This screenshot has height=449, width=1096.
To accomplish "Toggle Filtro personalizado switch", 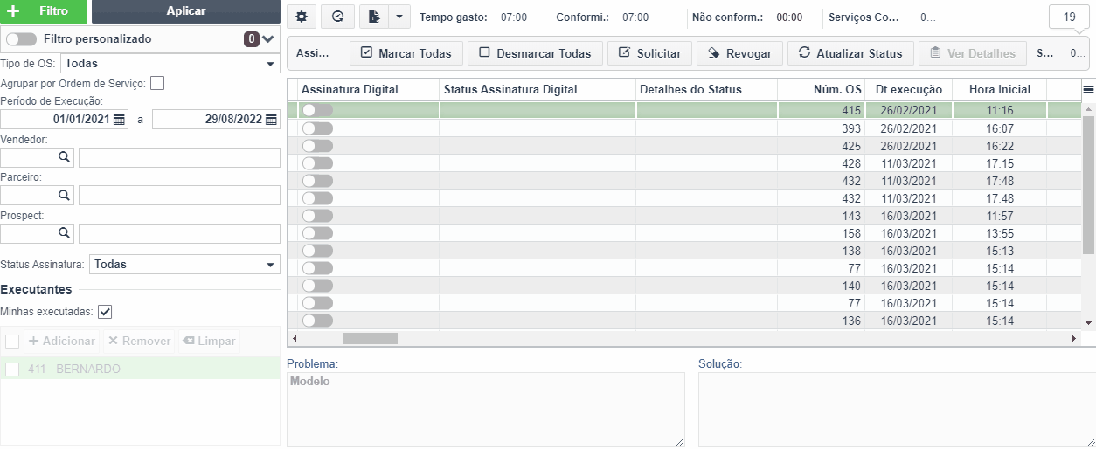I will pos(21,39).
